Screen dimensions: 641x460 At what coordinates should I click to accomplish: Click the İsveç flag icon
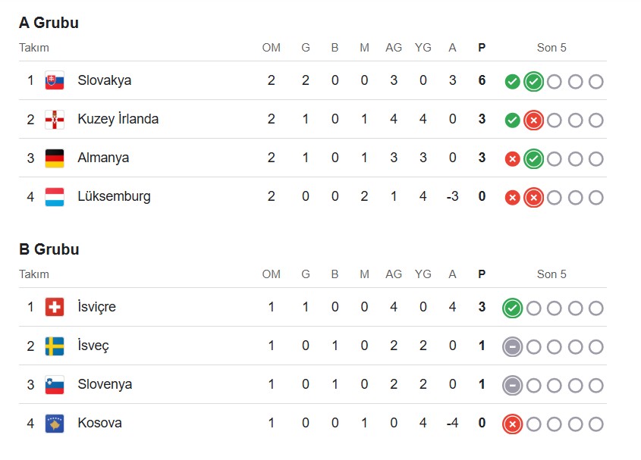click(55, 346)
